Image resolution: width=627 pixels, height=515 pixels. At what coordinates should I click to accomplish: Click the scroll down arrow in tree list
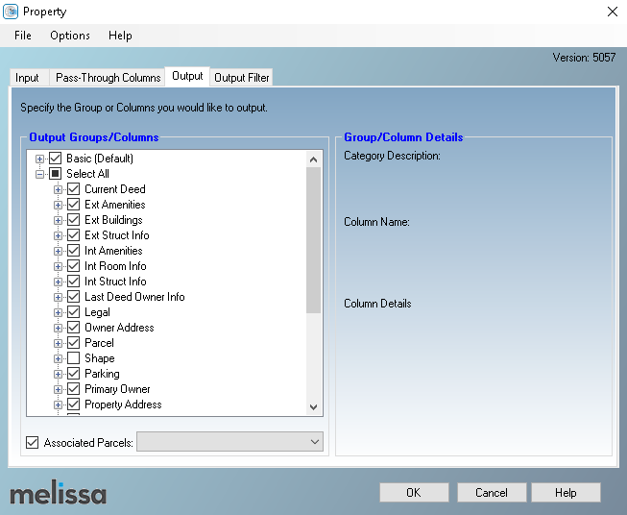[314, 407]
